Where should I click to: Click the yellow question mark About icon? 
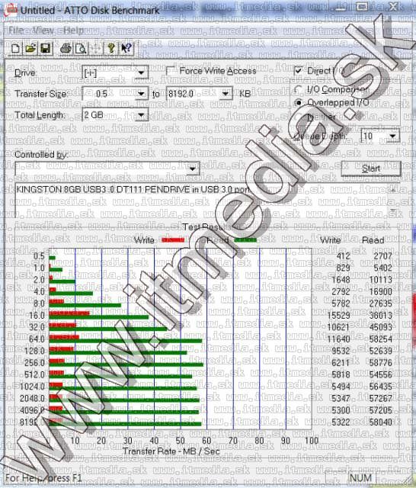coord(111,49)
